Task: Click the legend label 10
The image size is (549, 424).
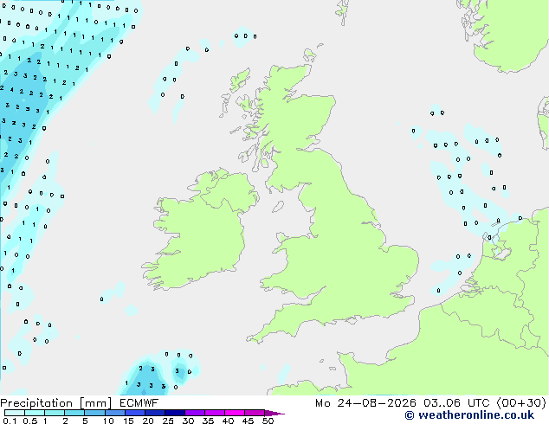Action: click(108, 421)
